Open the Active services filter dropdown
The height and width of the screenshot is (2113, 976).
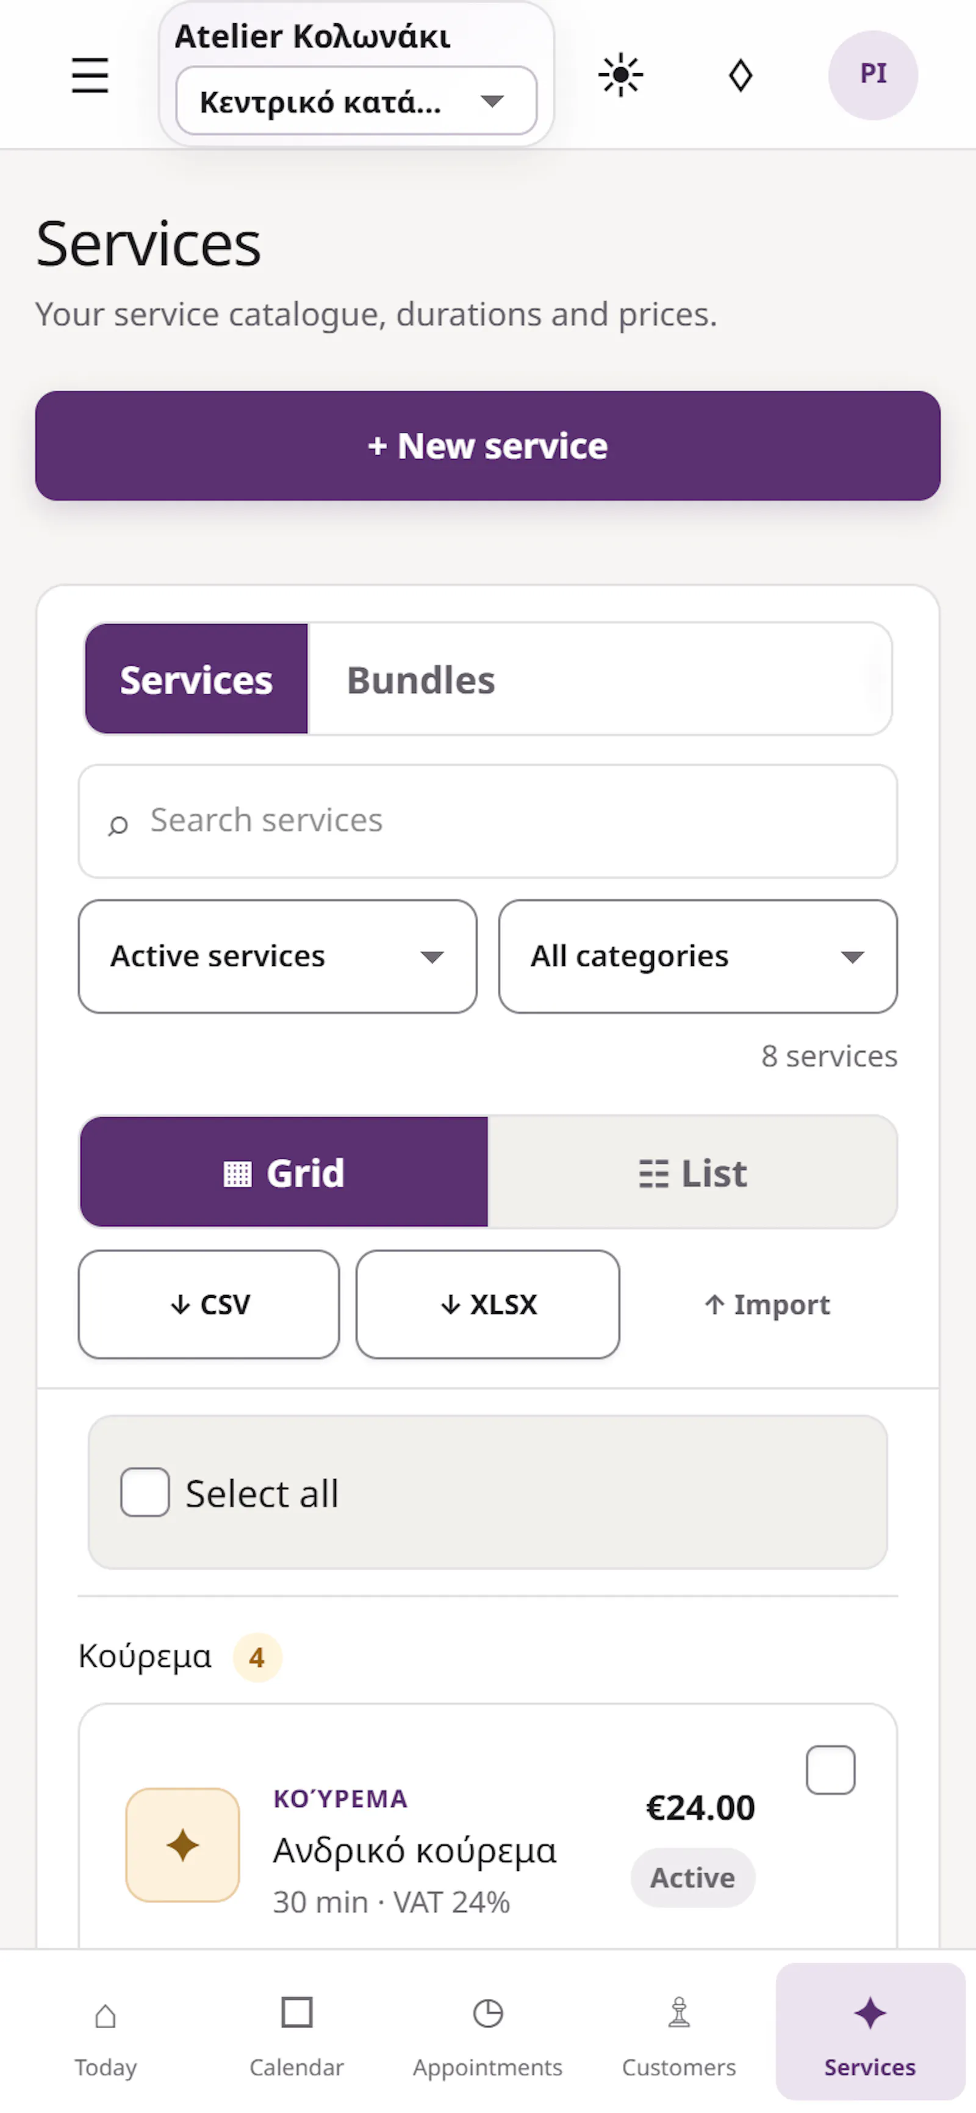click(278, 956)
